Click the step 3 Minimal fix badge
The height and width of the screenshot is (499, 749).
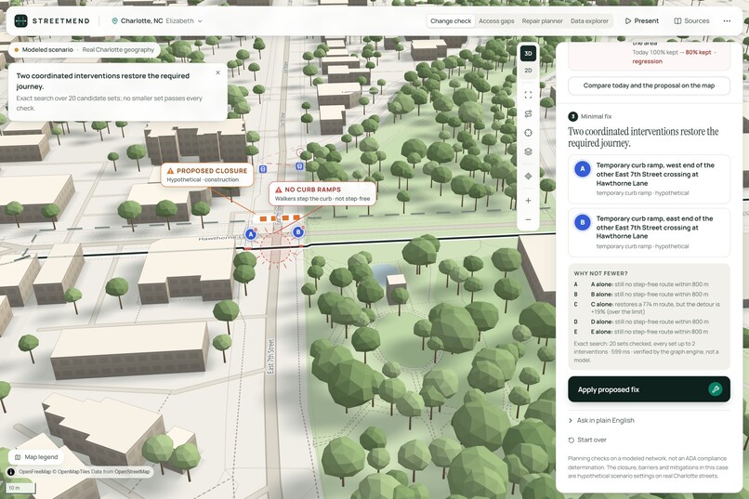[x=572, y=116]
